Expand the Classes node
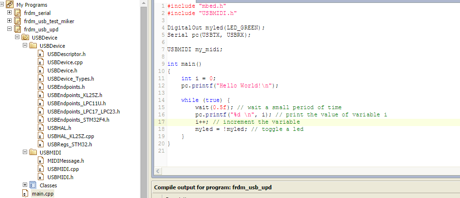This screenshot has width=460, height=198. pyautogui.click(x=25, y=185)
